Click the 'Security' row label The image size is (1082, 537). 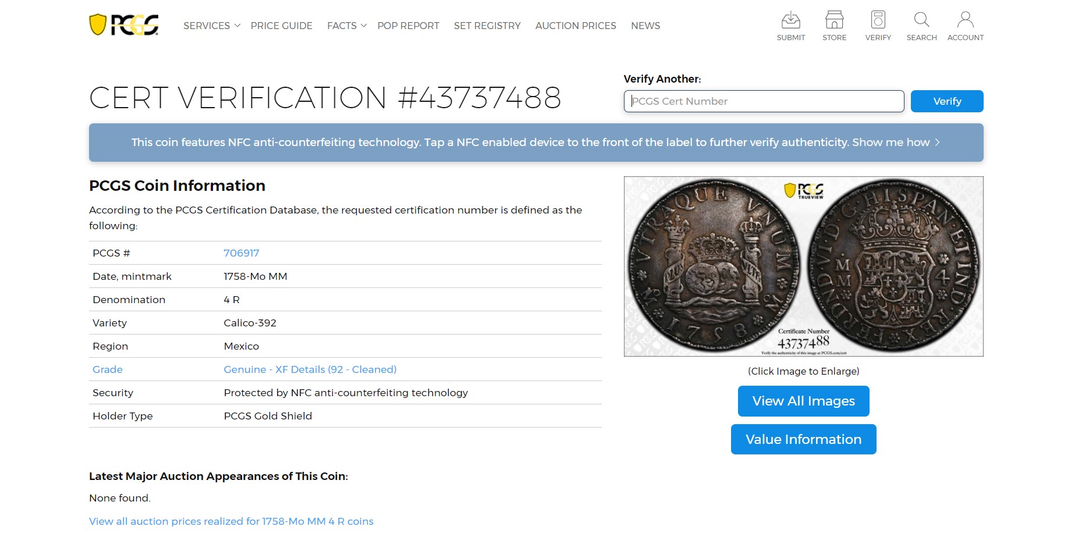[112, 393]
